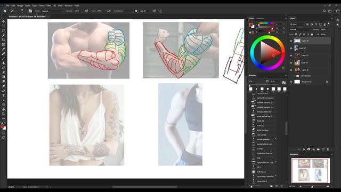The image size is (341, 192).
Task: Click the smoothing options gear icon
Action: 136,11
